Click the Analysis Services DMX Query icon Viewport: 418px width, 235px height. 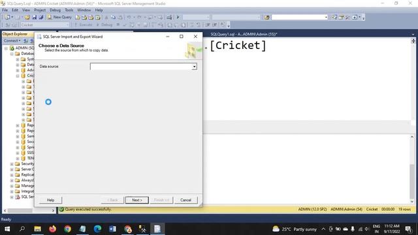[91, 18]
